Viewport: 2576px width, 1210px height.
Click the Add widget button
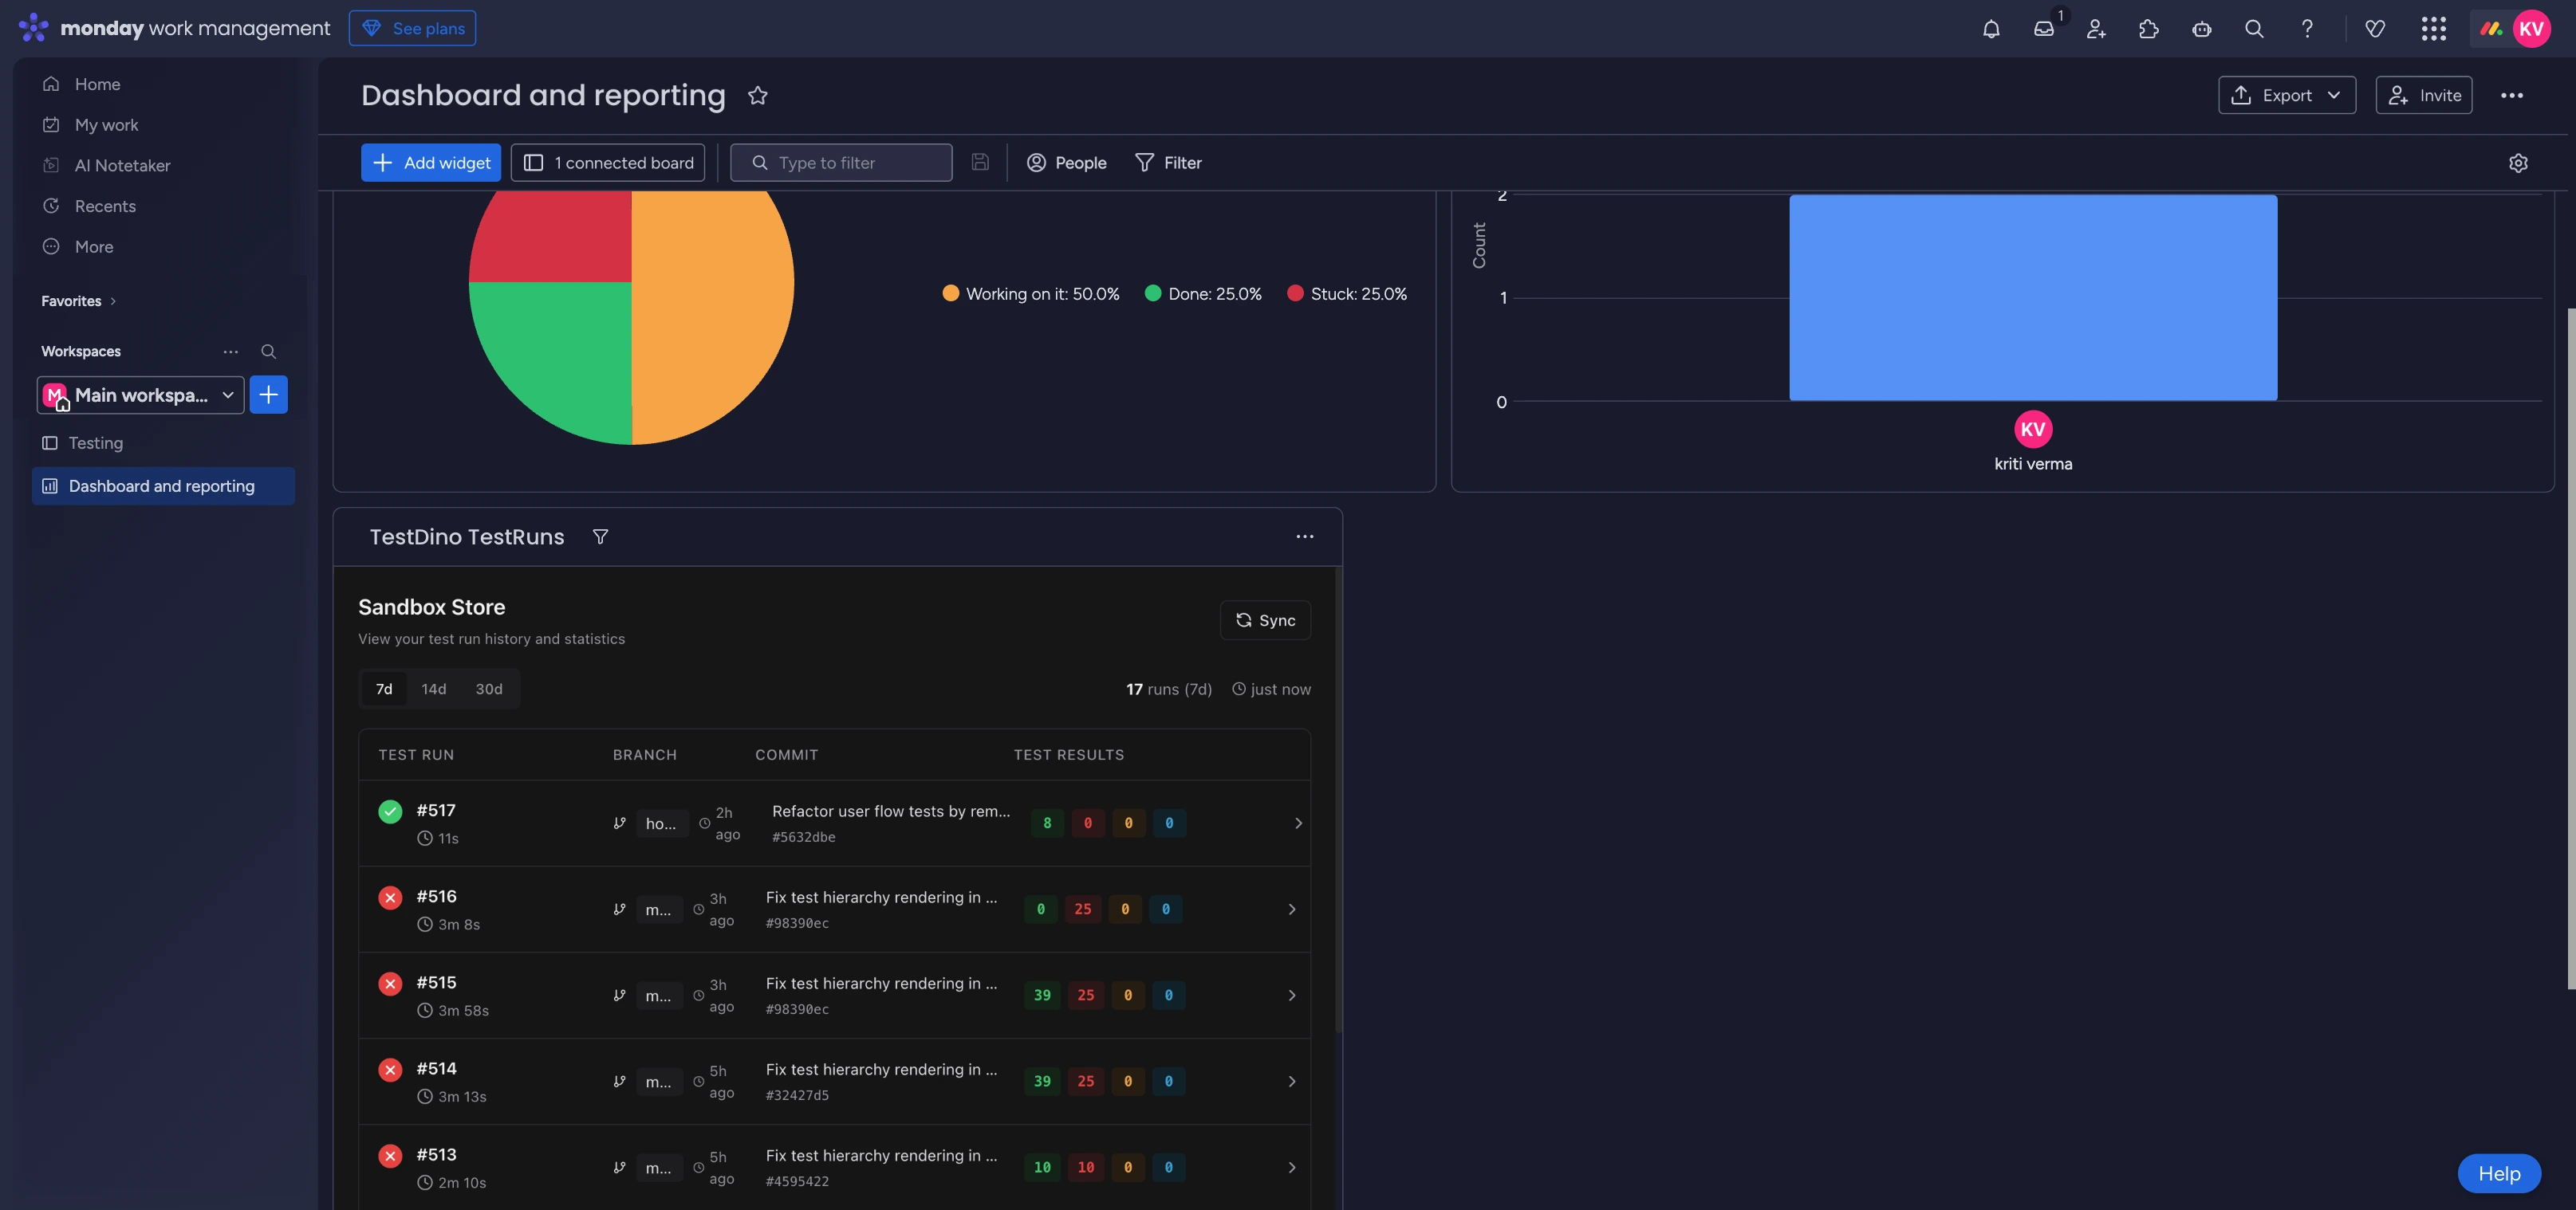coord(430,163)
